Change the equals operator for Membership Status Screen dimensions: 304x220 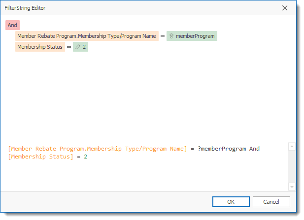[69, 47]
